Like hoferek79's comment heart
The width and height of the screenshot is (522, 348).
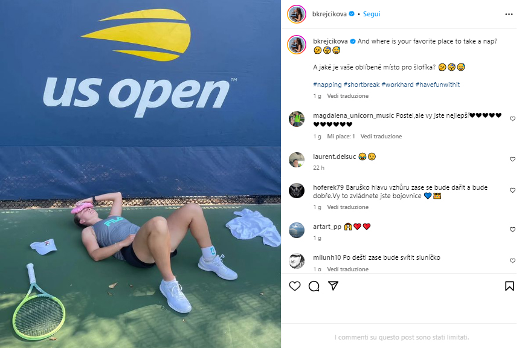coord(512,190)
